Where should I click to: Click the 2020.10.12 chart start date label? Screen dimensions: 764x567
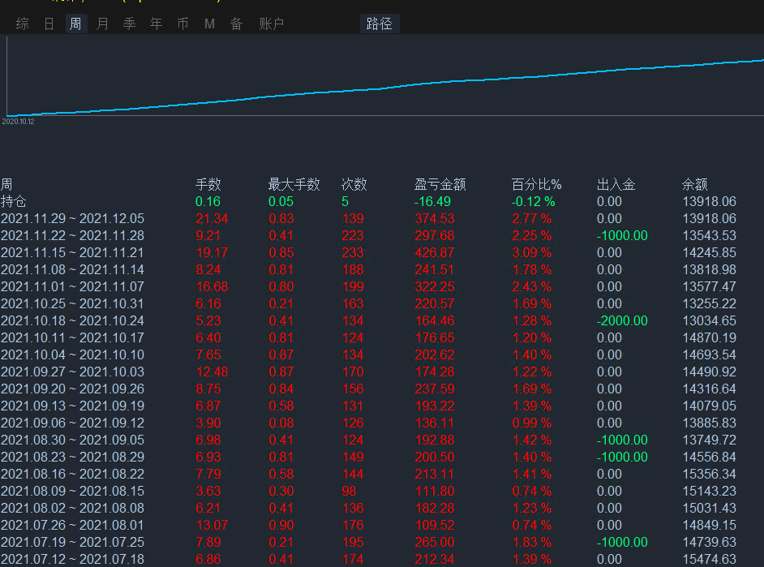click(18, 122)
